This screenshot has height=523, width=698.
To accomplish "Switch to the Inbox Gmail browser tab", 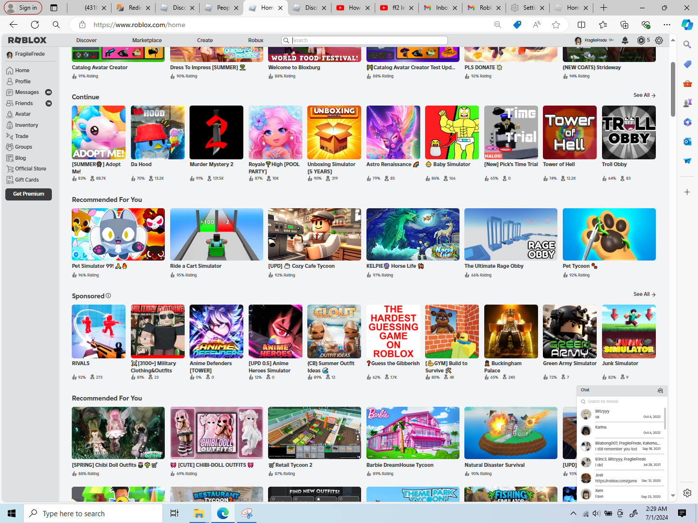I will tap(440, 8).
